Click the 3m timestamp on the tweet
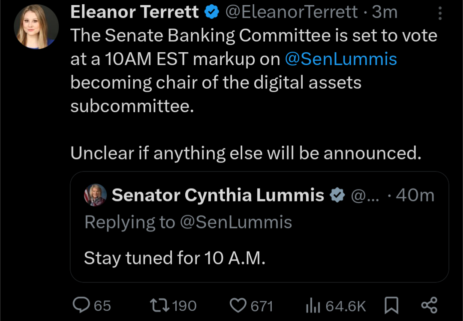This screenshot has height=321, width=463. (385, 12)
